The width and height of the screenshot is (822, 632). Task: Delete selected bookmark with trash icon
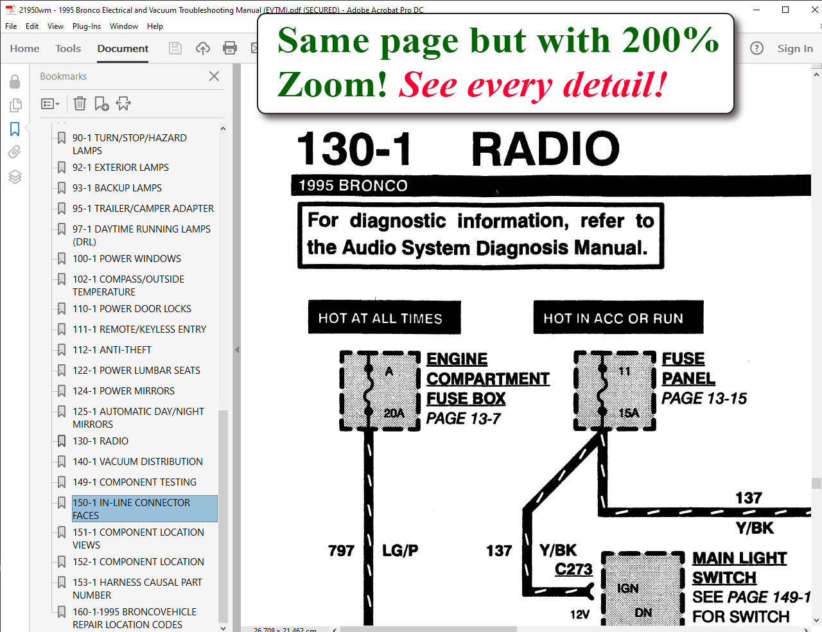(80, 103)
